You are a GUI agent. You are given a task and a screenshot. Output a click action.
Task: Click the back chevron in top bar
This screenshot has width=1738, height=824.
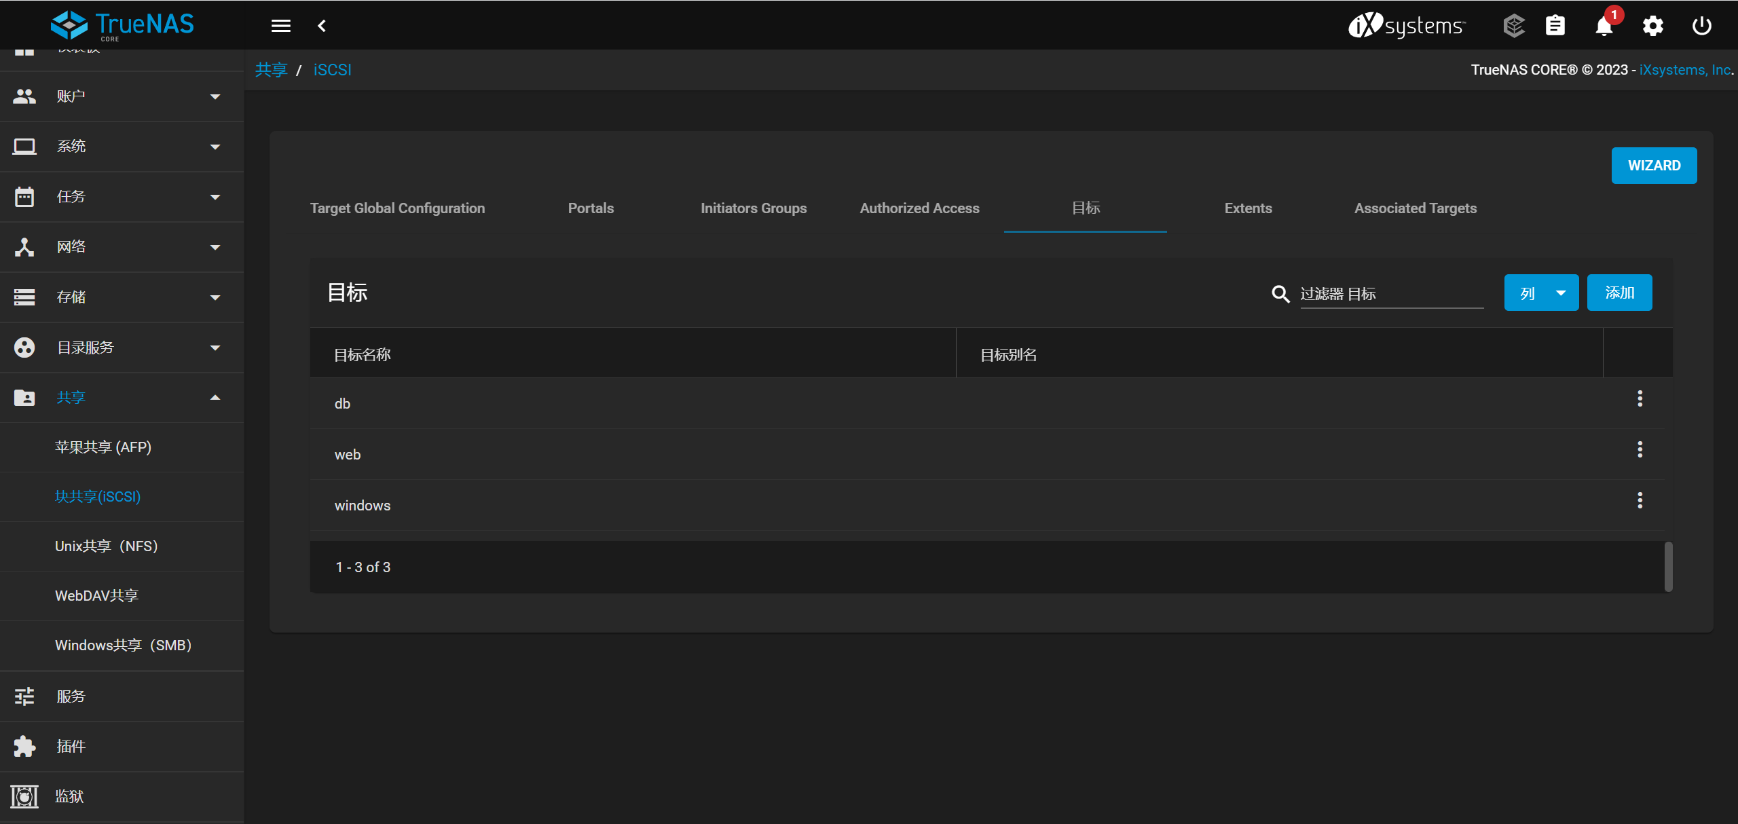point(322,26)
